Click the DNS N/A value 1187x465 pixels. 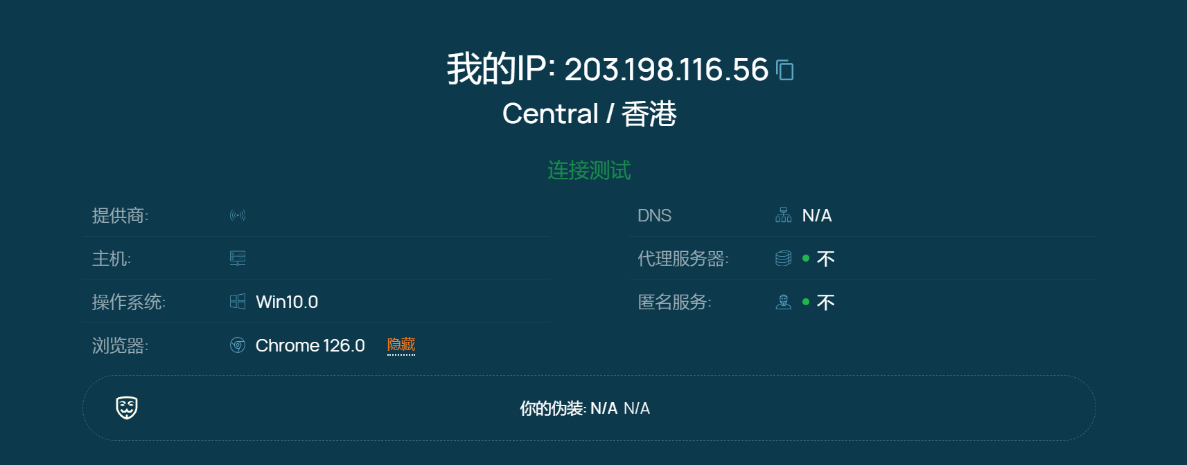coord(817,215)
